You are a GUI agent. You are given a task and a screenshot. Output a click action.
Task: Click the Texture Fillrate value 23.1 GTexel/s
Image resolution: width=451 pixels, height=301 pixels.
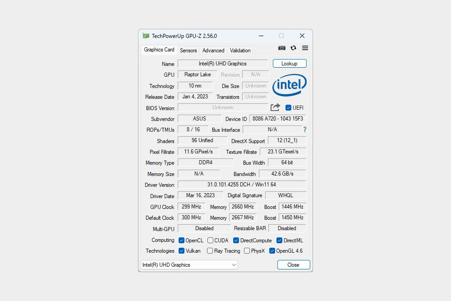pos(283,152)
